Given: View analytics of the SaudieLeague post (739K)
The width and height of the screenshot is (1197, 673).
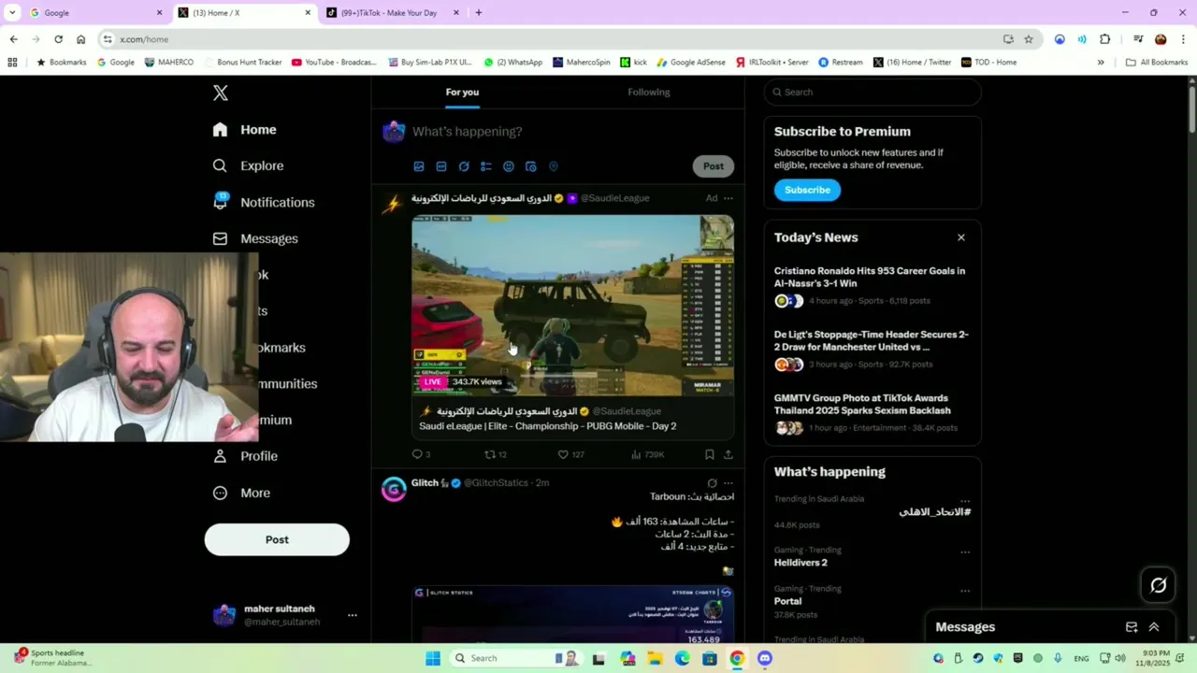Looking at the screenshot, I should [647, 454].
